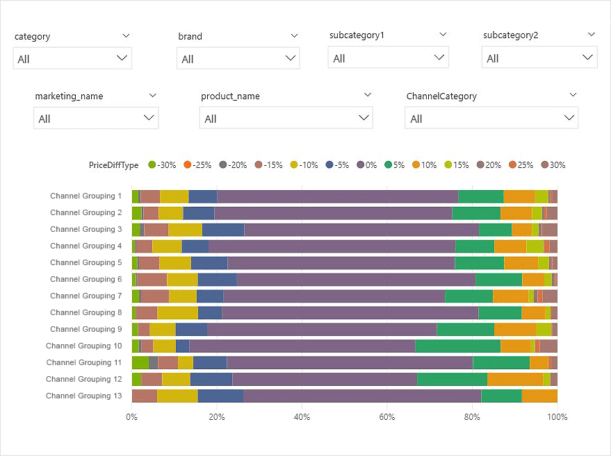
Task: Select the -30% green segment of Channel Grouping 11
Action: 140,362
